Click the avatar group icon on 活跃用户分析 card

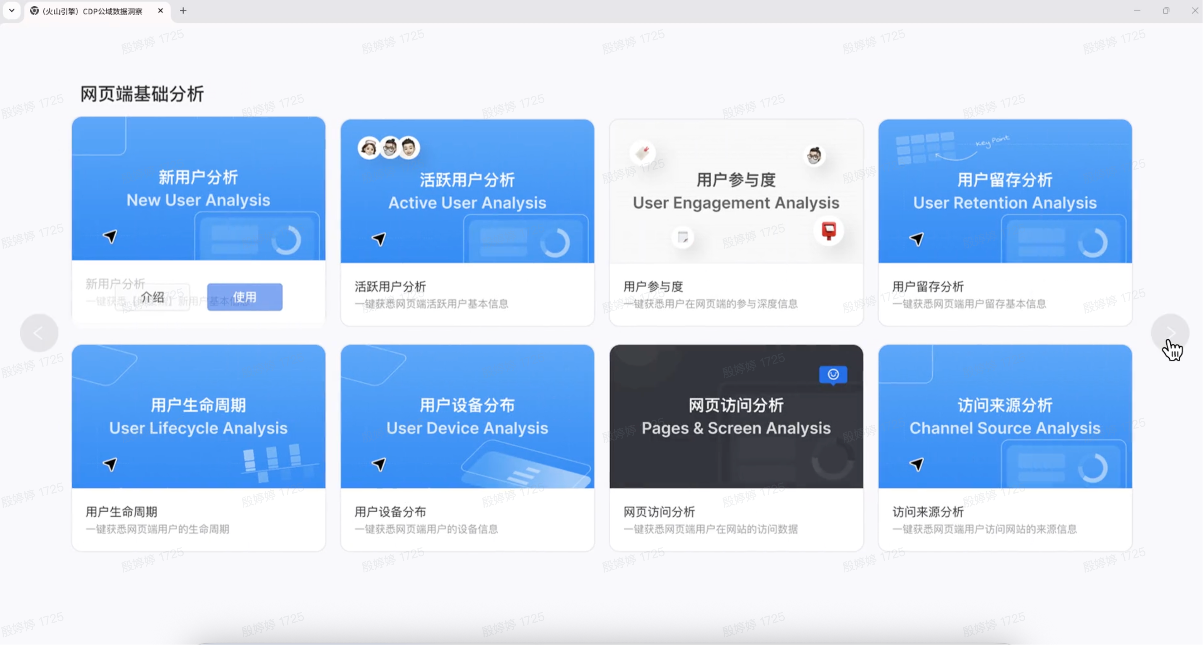(x=389, y=148)
